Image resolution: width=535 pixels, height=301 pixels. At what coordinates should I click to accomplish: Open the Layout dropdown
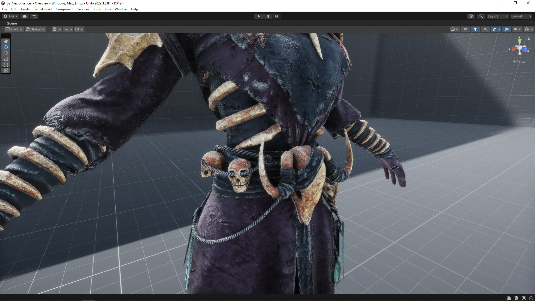[x=521, y=16]
